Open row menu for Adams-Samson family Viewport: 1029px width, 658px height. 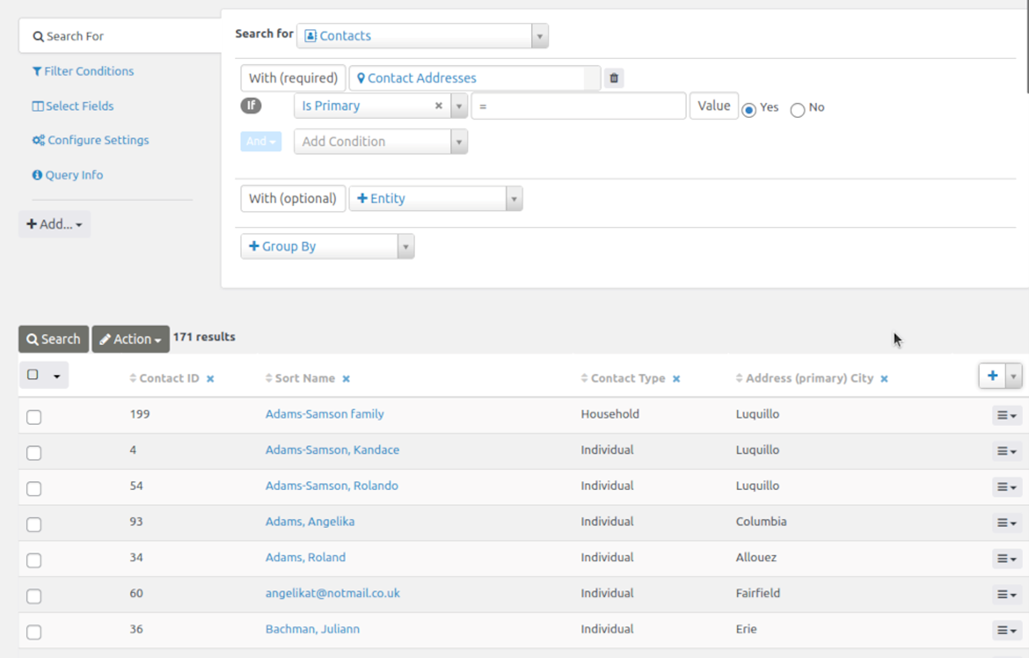[1006, 415]
